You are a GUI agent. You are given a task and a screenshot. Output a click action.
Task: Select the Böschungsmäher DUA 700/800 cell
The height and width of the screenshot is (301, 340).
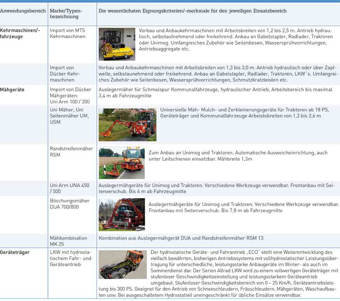tap(70, 204)
